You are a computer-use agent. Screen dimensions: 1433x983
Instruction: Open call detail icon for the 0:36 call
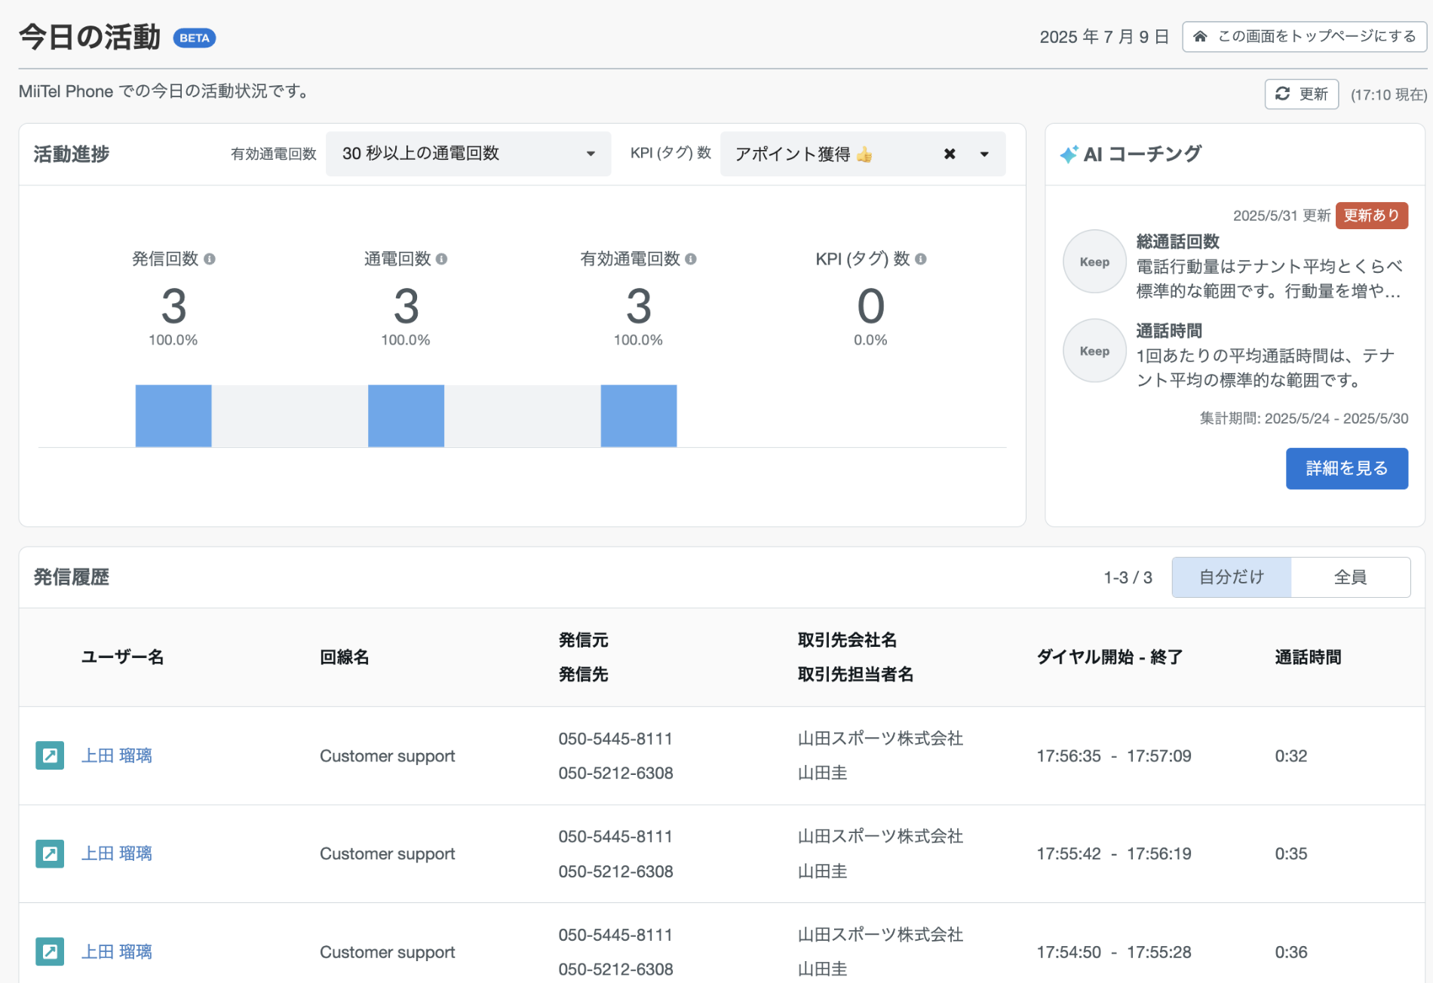[50, 951]
